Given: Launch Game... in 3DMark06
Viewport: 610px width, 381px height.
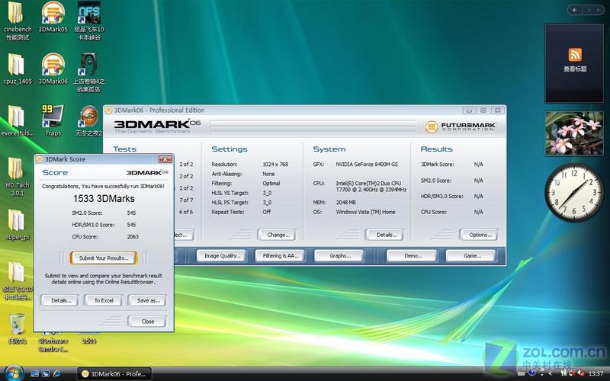Looking at the screenshot, I should pyautogui.click(x=471, y=256).
